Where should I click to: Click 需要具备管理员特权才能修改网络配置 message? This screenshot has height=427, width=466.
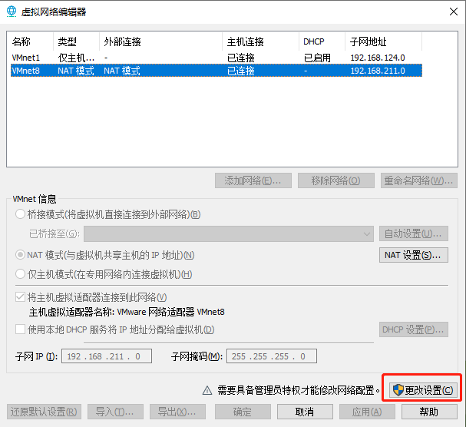pos(299,390)
